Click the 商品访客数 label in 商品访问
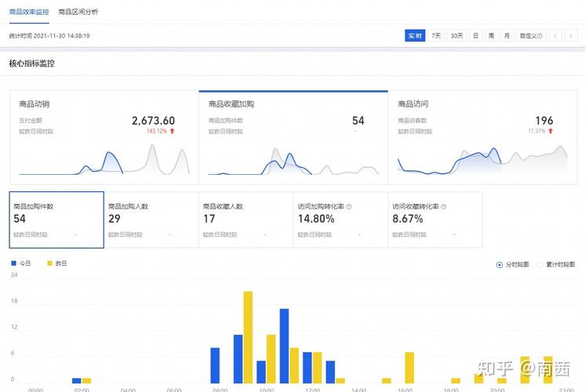This screenshot has height=392, width=585. click(x=412, y=121)
